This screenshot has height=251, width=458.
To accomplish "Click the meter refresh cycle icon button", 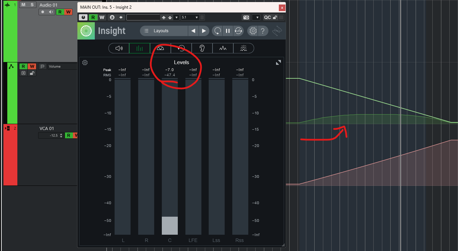I will [238, 31].
